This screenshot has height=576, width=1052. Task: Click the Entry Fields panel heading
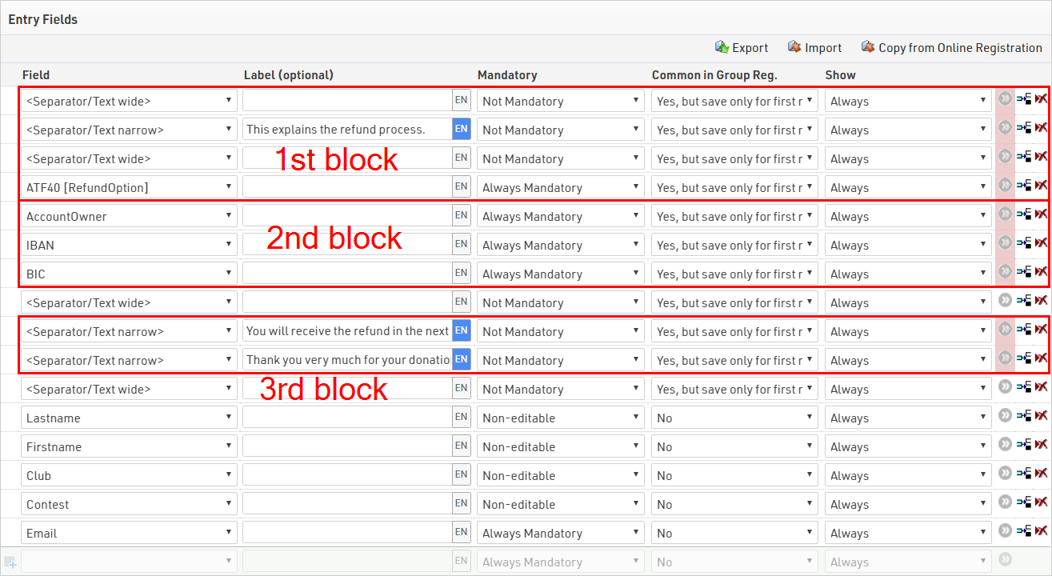pyautogui.click(x=43, y=19)
